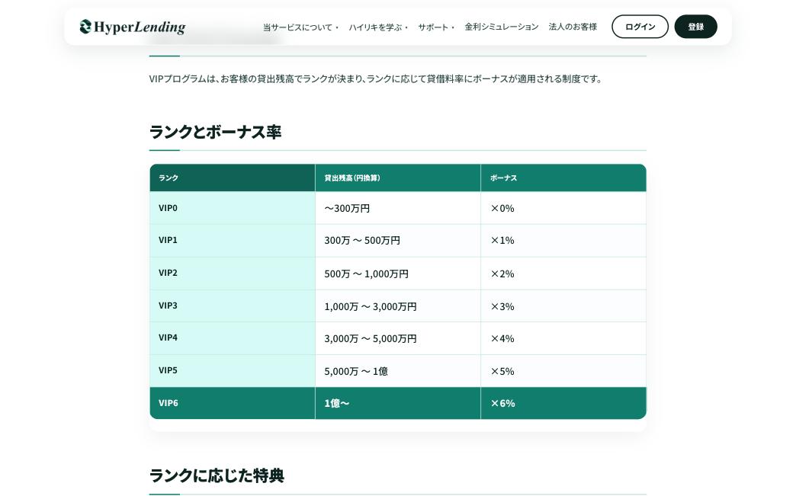Click the 1億〜 balance cell

tap(398, 403)
